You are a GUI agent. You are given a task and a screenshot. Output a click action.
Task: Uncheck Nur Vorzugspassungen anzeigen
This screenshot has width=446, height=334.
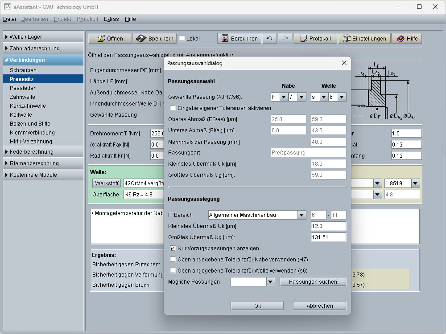pos(173,248)
